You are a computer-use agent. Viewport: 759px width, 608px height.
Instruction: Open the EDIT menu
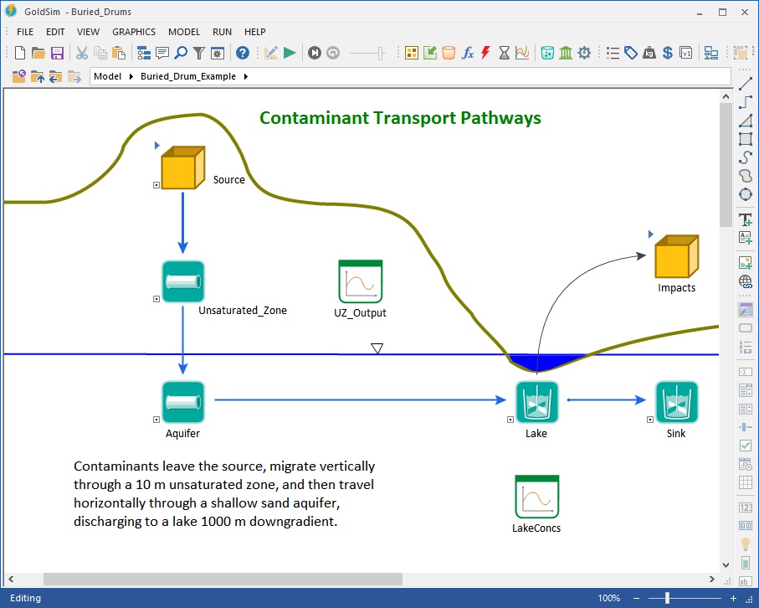(55, 32)
